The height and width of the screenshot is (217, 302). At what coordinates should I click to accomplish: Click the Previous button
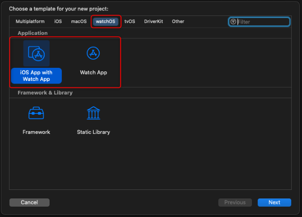coord(235,203)
